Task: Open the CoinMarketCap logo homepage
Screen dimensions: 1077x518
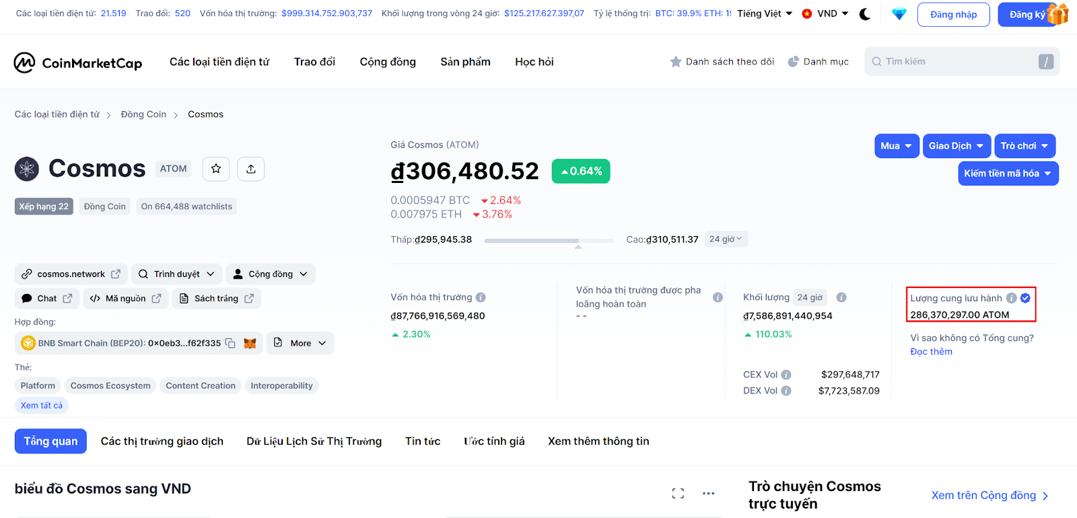Action: click(78, 63)
